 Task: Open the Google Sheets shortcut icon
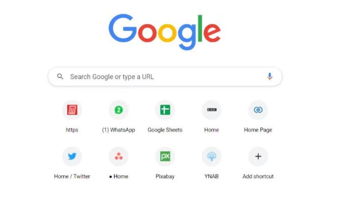[x=165, y=110]
